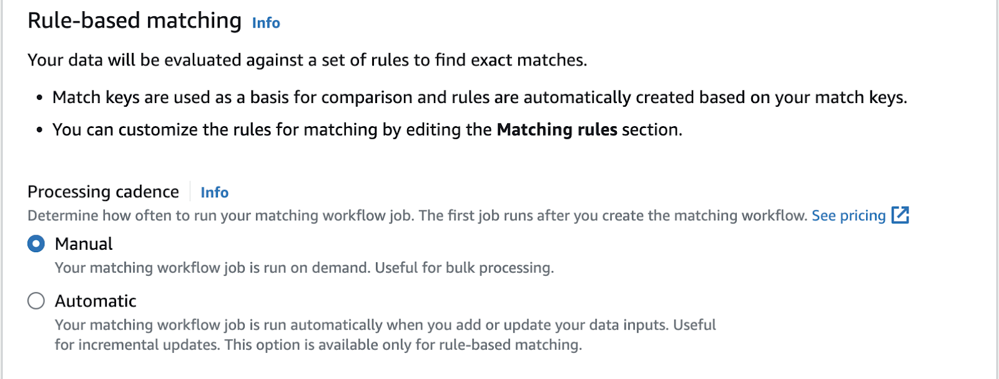
Task: Open the external link icon beside See pricing
Action: [x=900, y=215]
